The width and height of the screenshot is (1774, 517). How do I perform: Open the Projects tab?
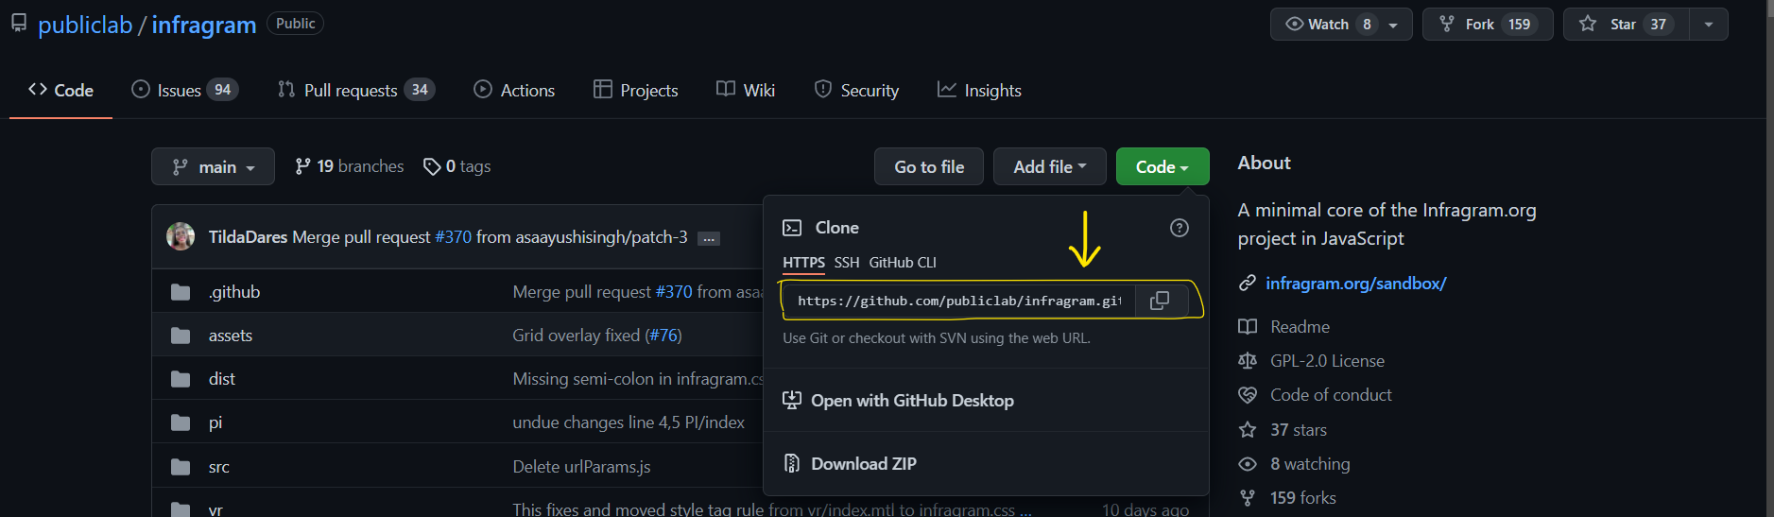635,91
